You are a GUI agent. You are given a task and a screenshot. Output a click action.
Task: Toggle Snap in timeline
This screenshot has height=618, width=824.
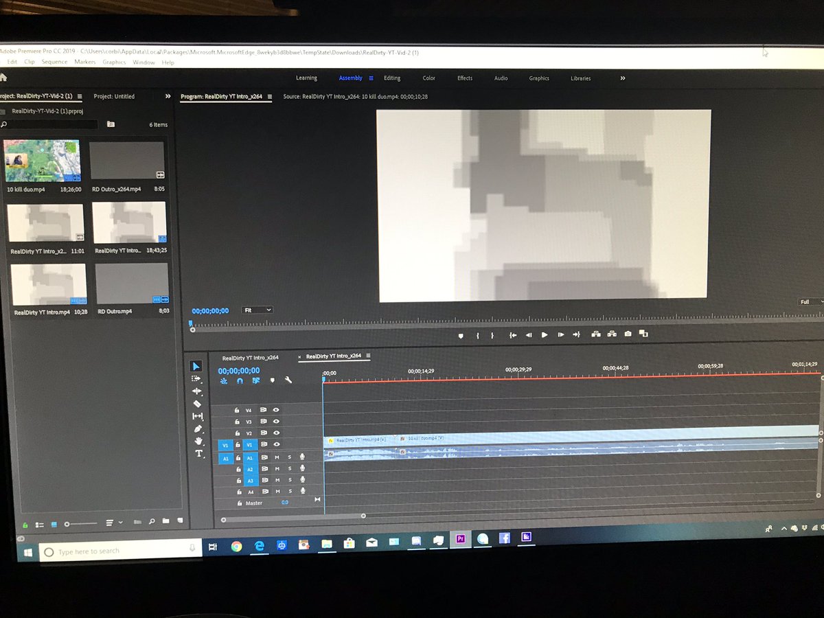point(240,380)
